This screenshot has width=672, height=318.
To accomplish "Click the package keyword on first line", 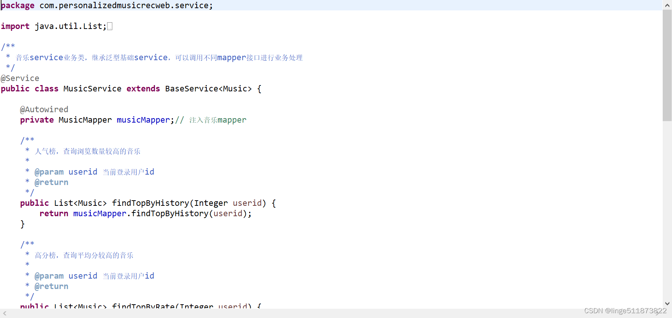I will coord(17,6).
